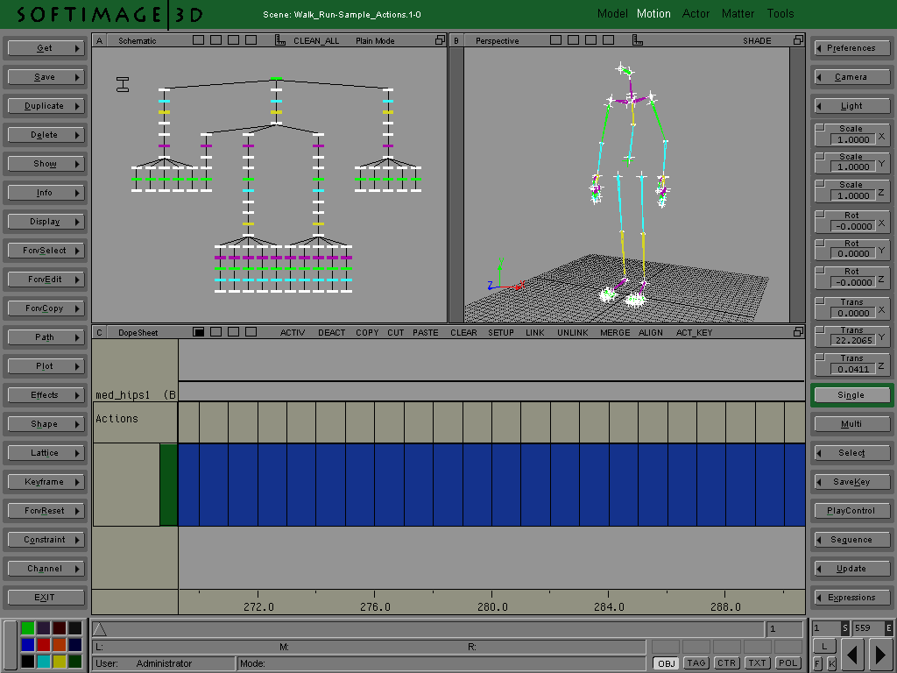Toggle the TAG selection mode
897x673 pixels.
point(696,663)
